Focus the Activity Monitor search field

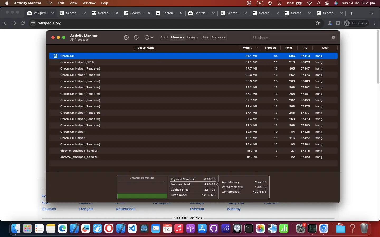tap(294, 37)
